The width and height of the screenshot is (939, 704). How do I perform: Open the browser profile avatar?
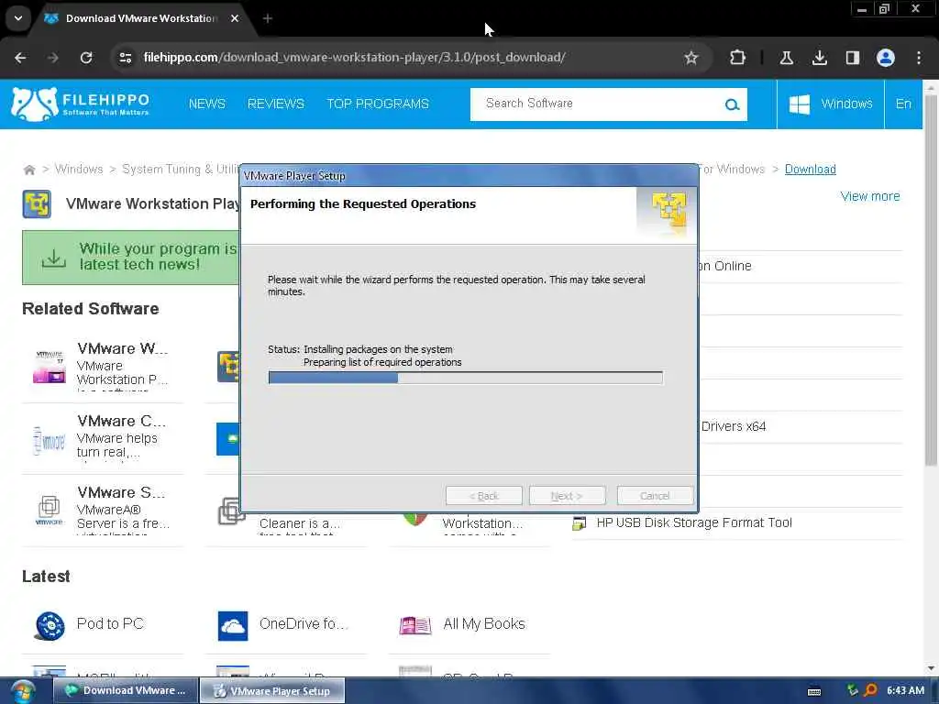(x=886, y=58)
